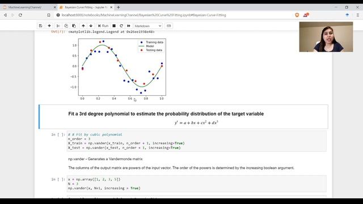This screenshot has height=204, width=363.
Task: Interrupt the kernel with the stop icon
Action: [x=114, y=26]
